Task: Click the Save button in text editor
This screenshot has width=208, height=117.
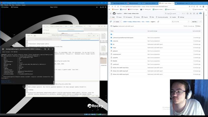Action: (x=89, y=35)
